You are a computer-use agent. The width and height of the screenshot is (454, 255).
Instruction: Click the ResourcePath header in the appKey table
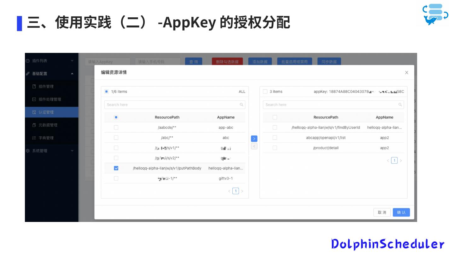(326, 117)
